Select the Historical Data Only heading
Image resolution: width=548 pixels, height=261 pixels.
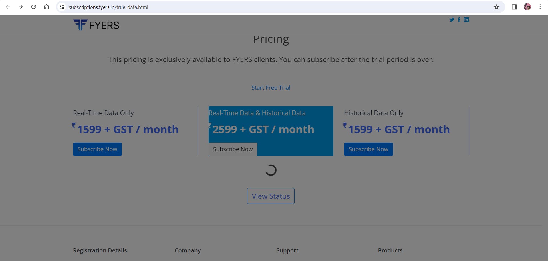pos(374,113)
